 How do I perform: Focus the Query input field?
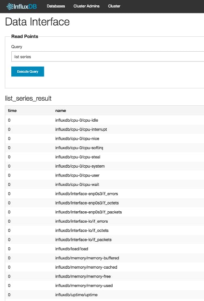108,57
